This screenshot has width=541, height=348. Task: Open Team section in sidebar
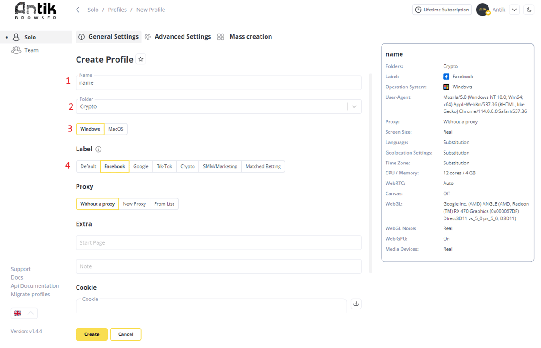click(x=36, y=50)
